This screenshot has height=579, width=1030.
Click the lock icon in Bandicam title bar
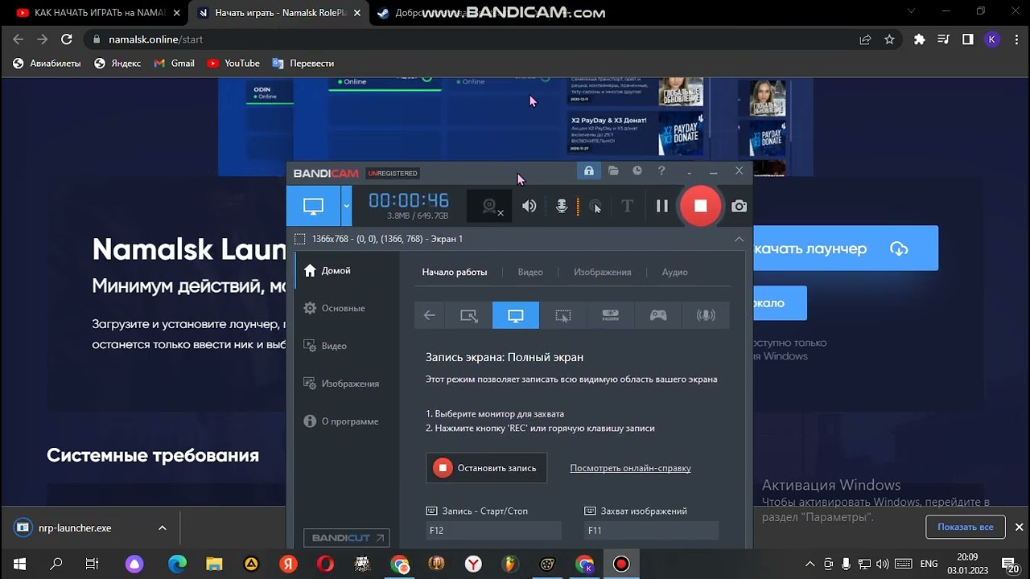pos(589,171)
